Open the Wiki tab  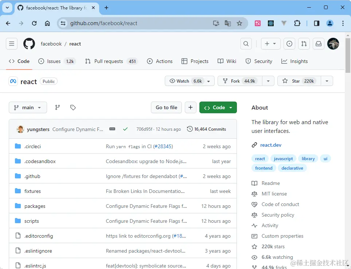click(x=227, y=61)
